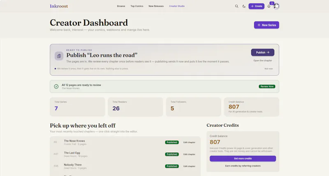Image resolution: width=329 pixels, height=176 pixels.
Task: Edit chapter for The Last Egg
Action: click(189, 154)
